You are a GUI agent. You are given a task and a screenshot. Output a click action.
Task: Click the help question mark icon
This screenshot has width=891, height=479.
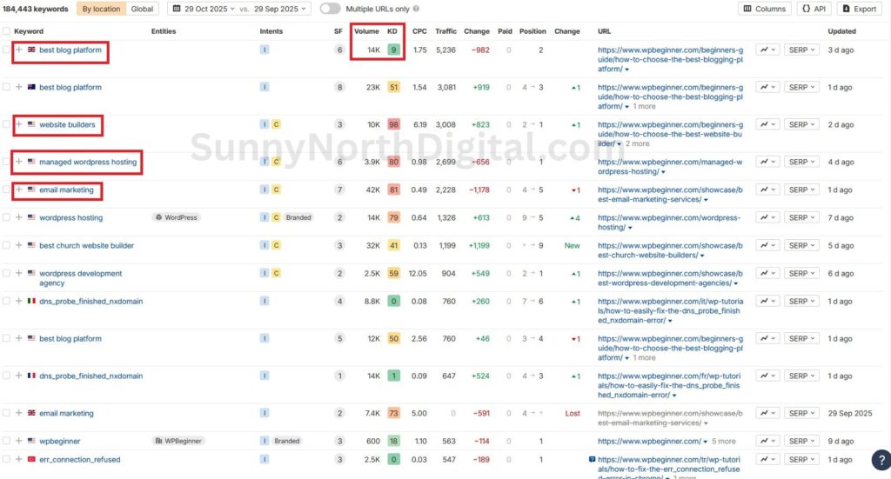881,460
